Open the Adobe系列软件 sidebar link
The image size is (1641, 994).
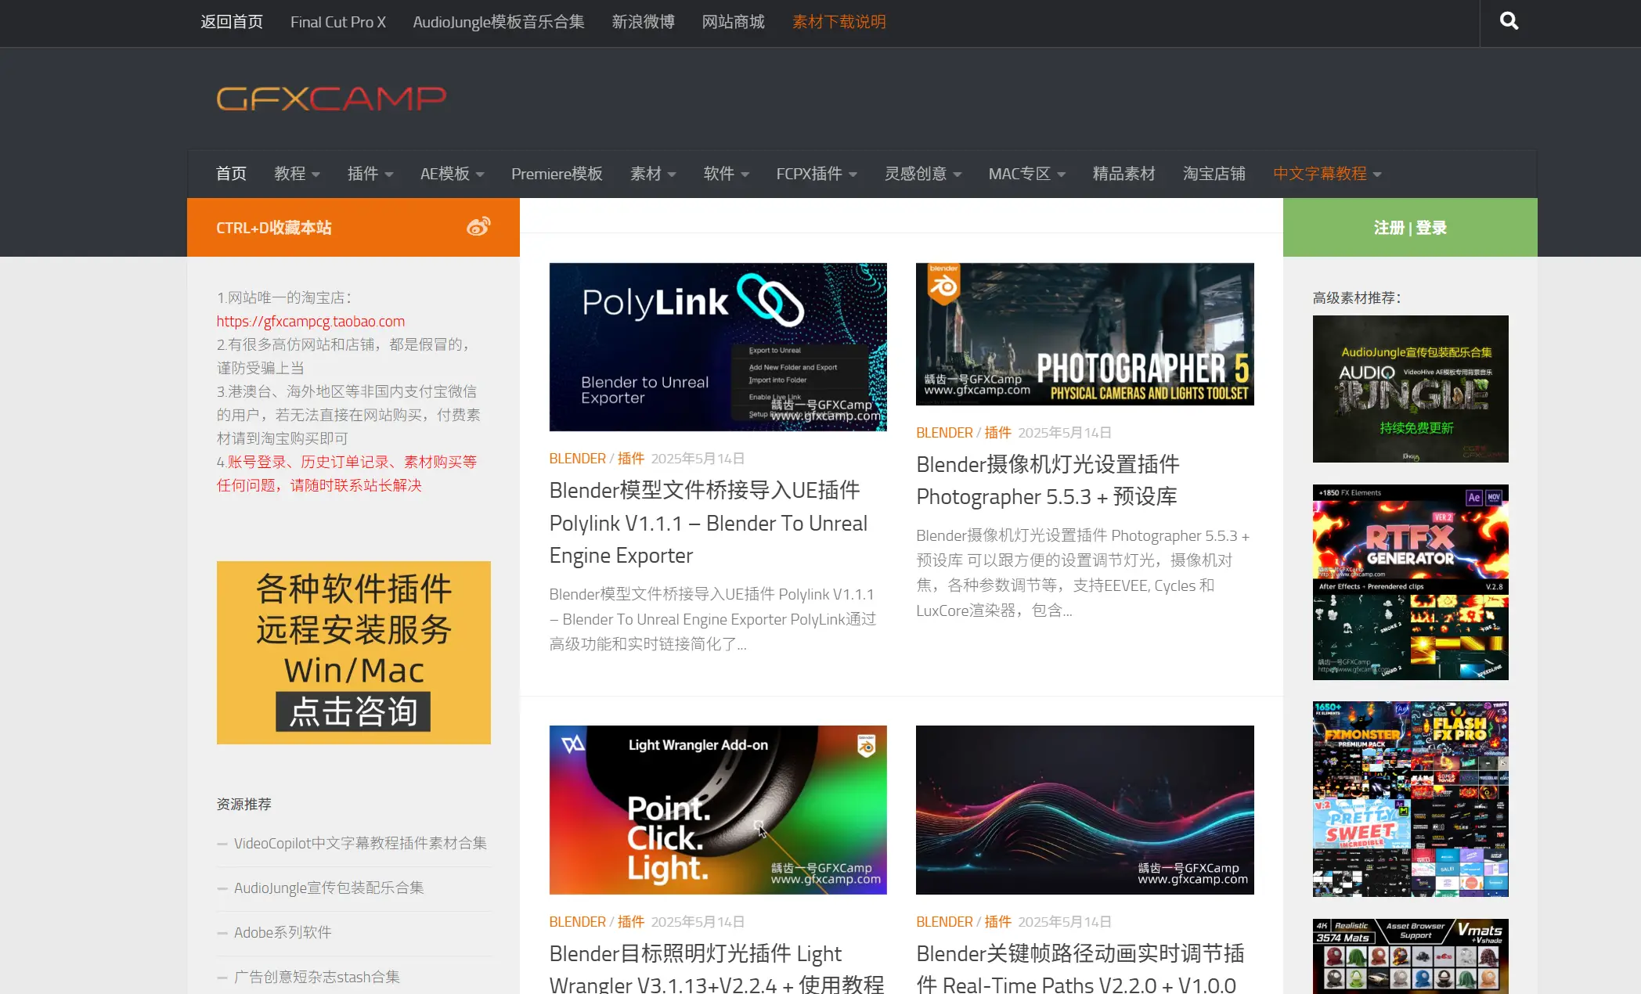[x=283, y=932]
